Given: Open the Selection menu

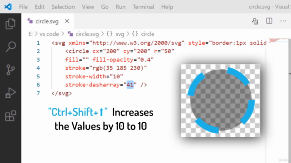Looking at the screenshot, I should pyautogui.click(x=63, y=7).
